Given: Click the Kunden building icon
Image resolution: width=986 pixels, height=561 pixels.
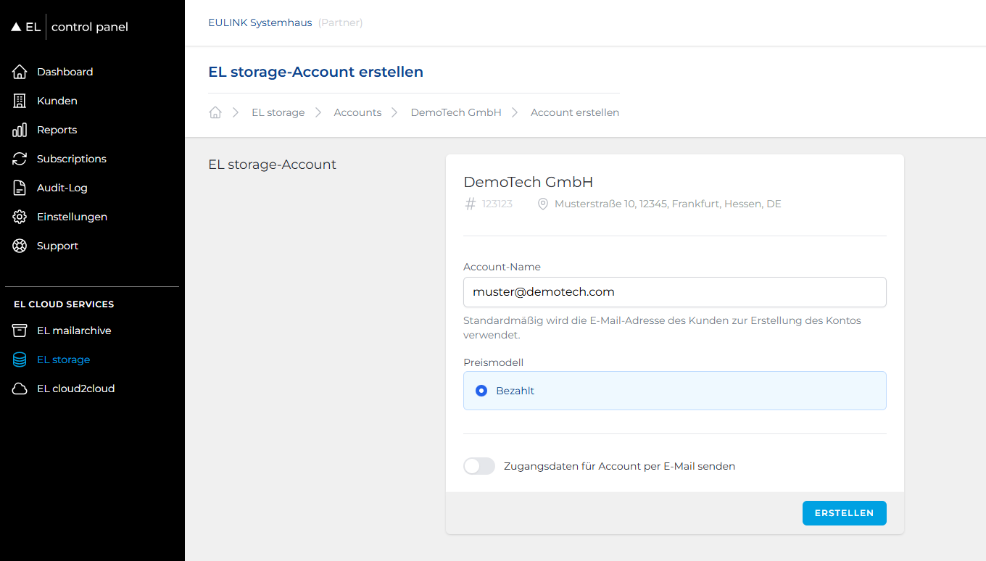Looking at the screenshot, I should point(20,101).
